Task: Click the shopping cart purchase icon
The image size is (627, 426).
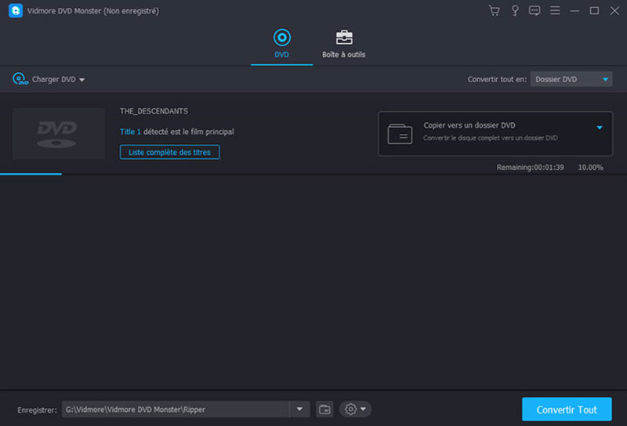Action: coord(494,10)
